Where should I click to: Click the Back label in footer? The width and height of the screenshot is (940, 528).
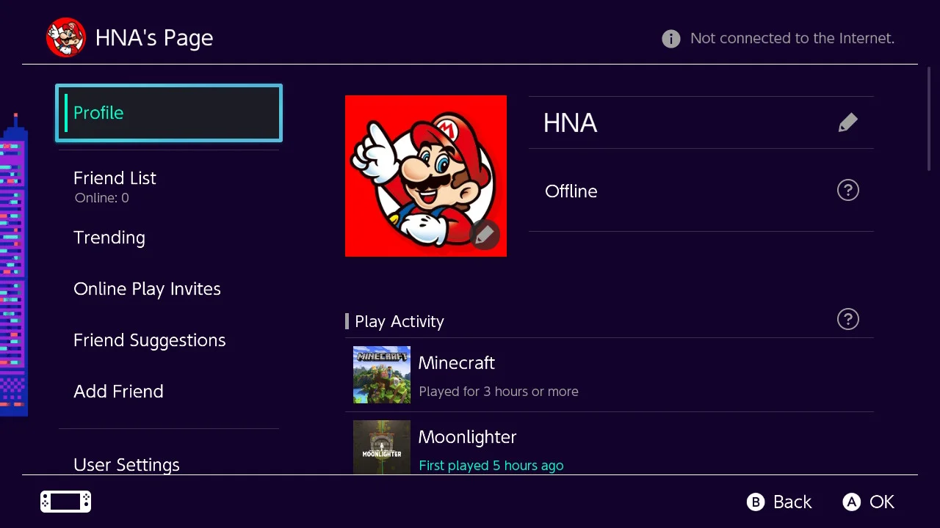click(x=792, y=502)
